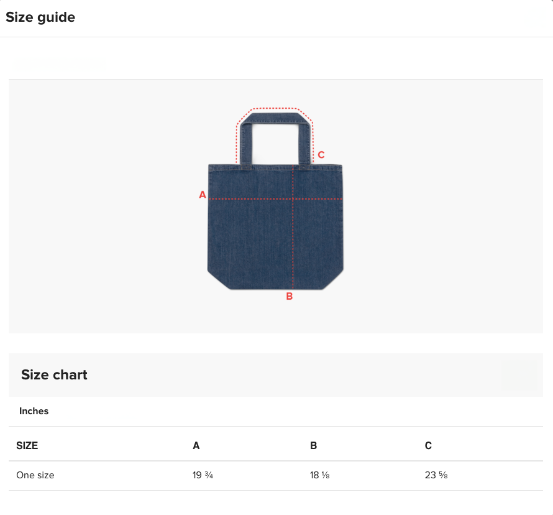Click the horizontal dotted width line on bag
This screenshot has height=515, width=553.
(275, 199)
